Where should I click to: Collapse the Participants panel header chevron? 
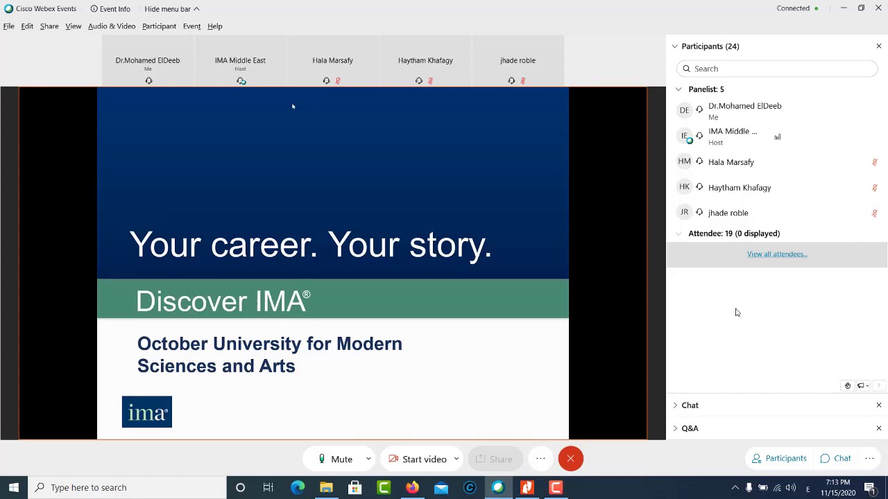(674, 46)
